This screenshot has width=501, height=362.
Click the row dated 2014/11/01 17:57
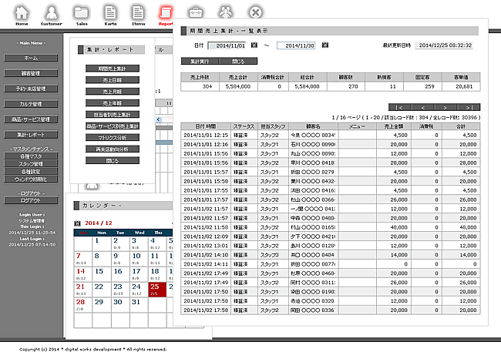(x=331, y=199)
